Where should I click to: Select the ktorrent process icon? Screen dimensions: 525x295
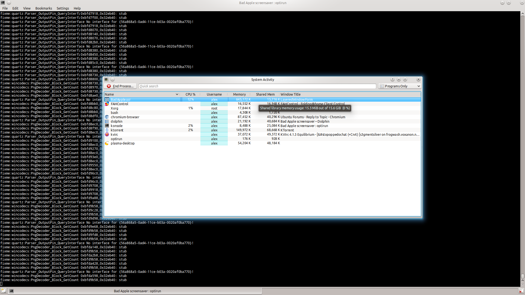(x=107, y=130)
